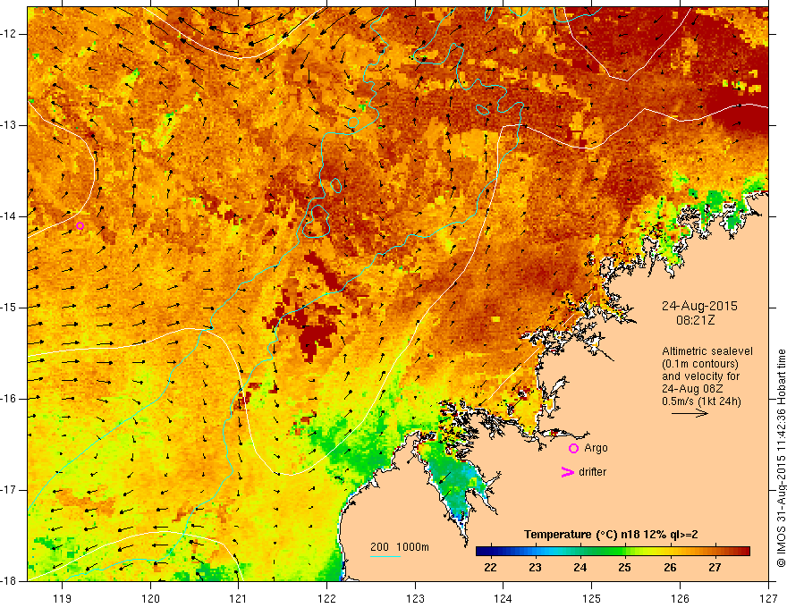Click the longitude axis label 120
Screen dimensions: 787x608
[150, 598]
